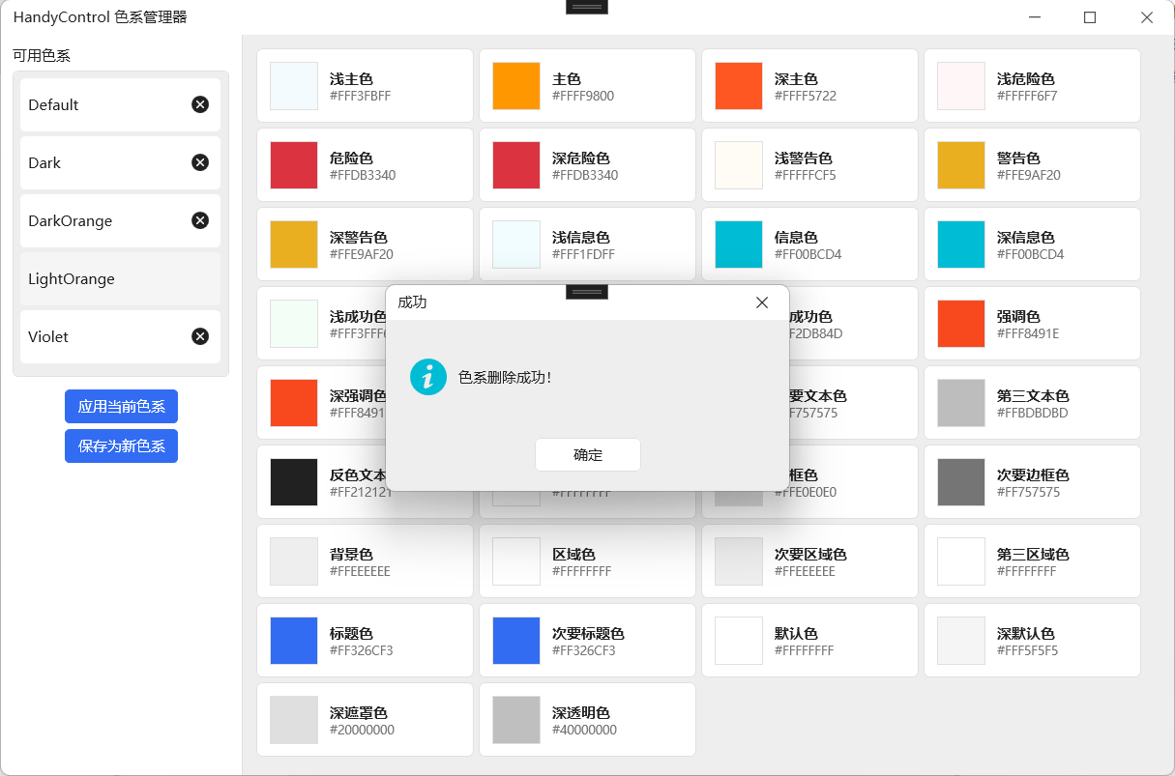
Task: Close the 成功 dialog with X
Action: (x=762, y=302)
